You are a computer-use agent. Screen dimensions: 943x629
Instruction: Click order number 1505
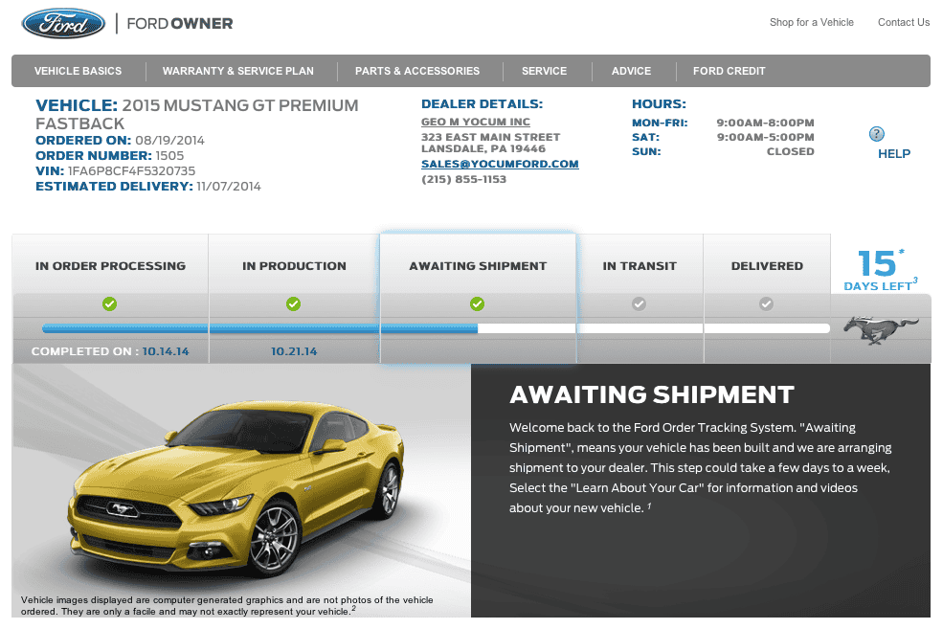click(169, 156)
